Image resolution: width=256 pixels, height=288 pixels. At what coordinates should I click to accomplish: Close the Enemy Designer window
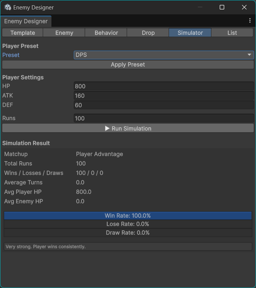click(x=244, y=7)
